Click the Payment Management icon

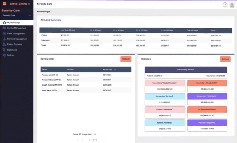4,39
